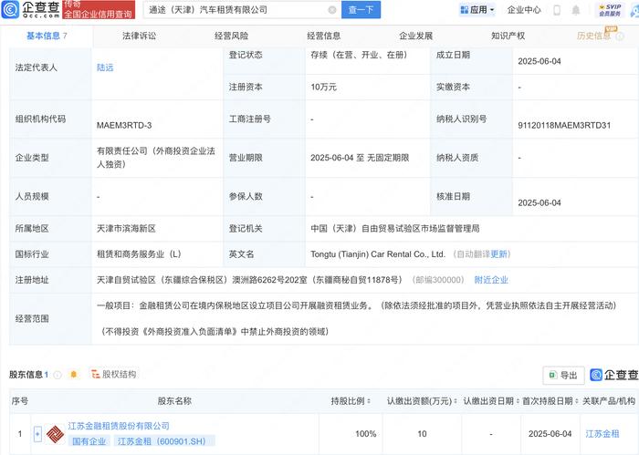Click 成立日期 value 2025-06-04
Viewport: 639px width, 455px height.
539,61
